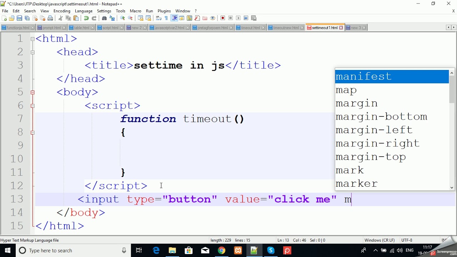This screenshot has width=457, height=257.
Task: Open the Macro menu
Action: 136,11
